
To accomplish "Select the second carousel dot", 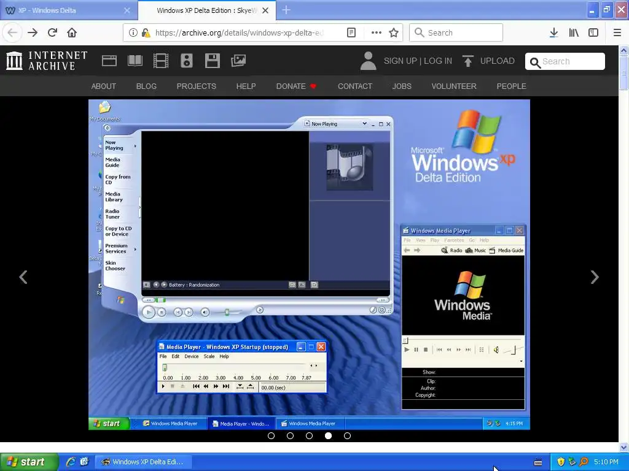I will tap(290, 436).
